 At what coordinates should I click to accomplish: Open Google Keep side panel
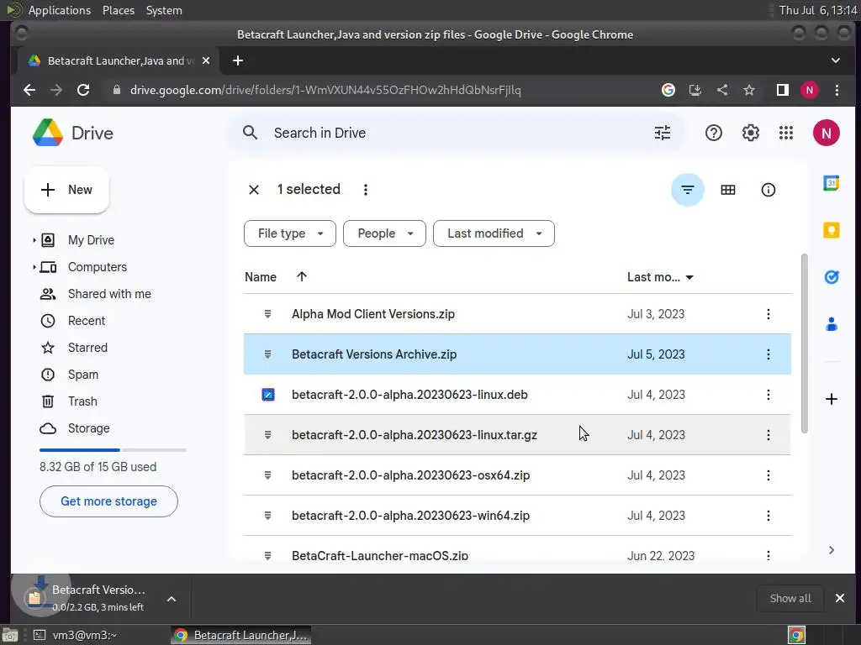coord(832,230)
